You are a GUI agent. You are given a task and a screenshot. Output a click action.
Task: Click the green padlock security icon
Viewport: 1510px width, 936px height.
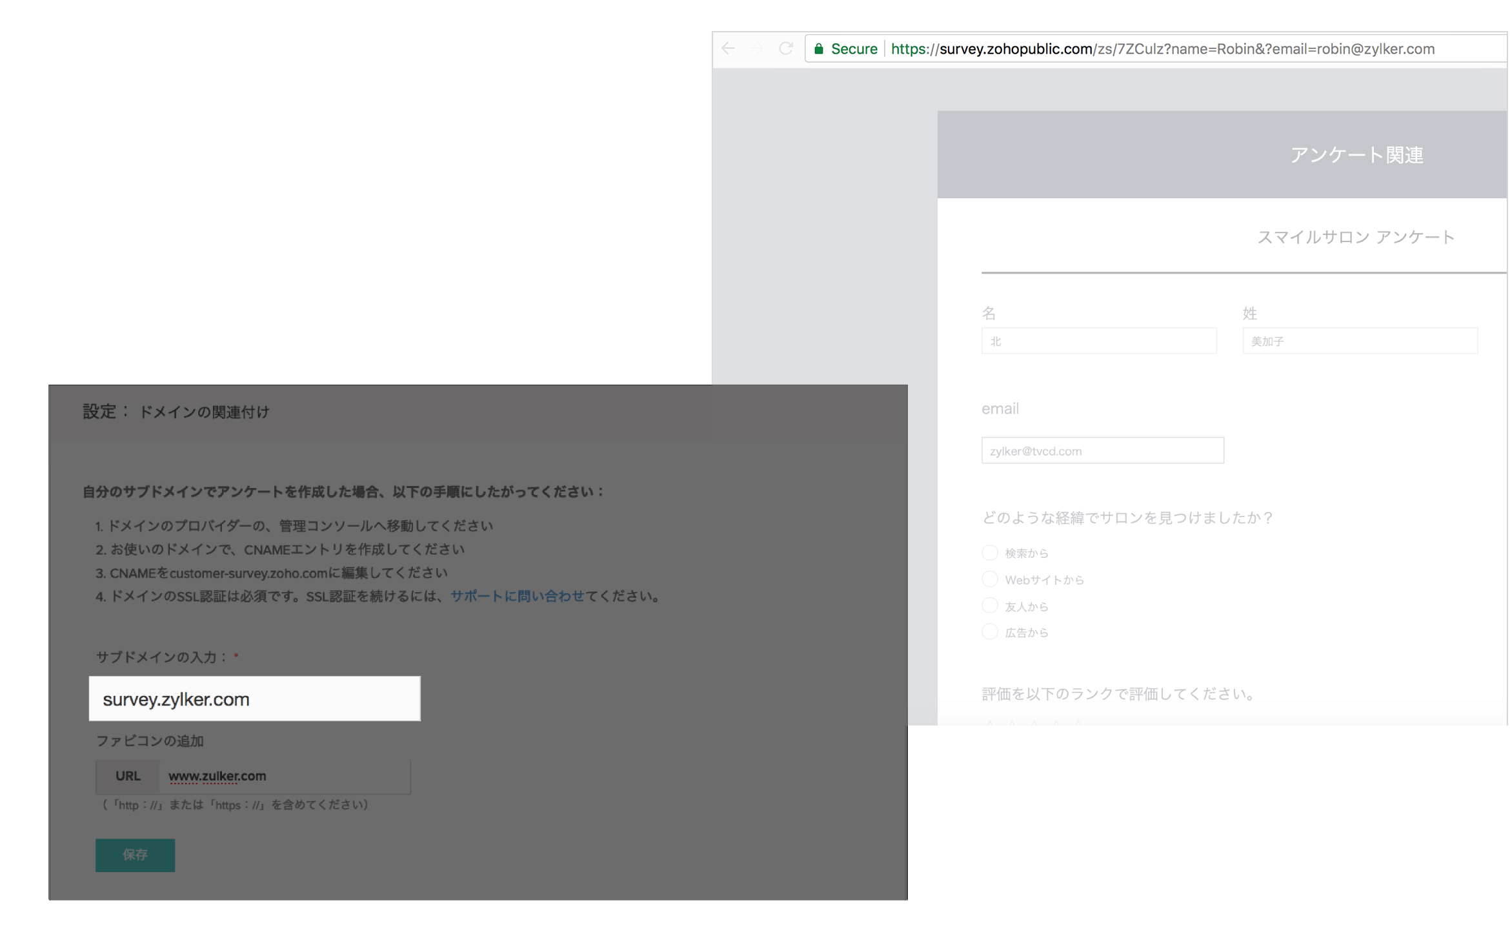[819, 49]
